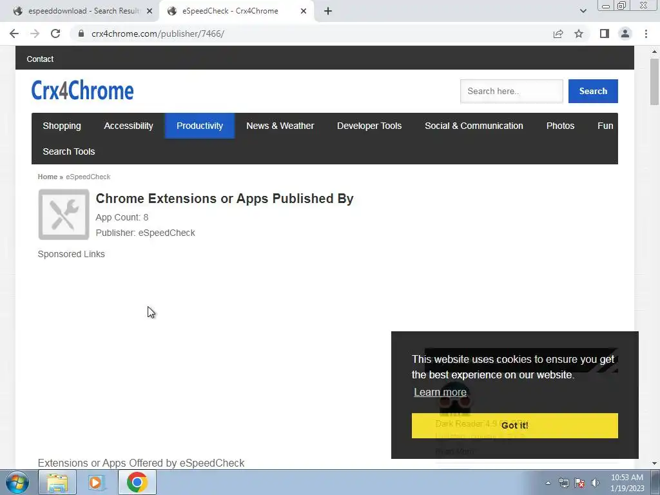
Task: Click the page vertical scrollbar thumb
Action: (654, 82)
